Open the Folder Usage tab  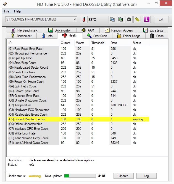click(129, 36)
